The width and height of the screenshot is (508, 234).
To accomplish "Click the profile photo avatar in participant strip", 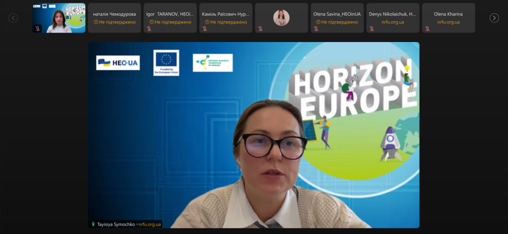I will click(x=281, y=18).
